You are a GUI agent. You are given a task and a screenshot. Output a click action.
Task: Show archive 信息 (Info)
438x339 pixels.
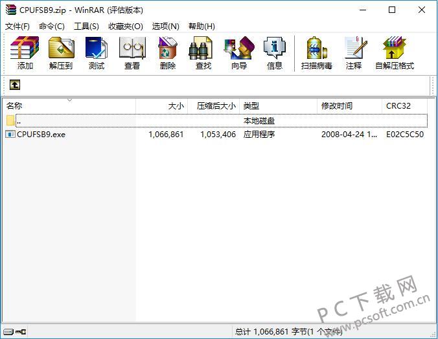(x=275, y=53)
